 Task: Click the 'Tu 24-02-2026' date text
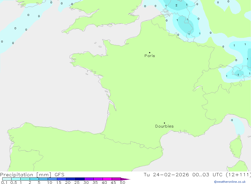166,175
